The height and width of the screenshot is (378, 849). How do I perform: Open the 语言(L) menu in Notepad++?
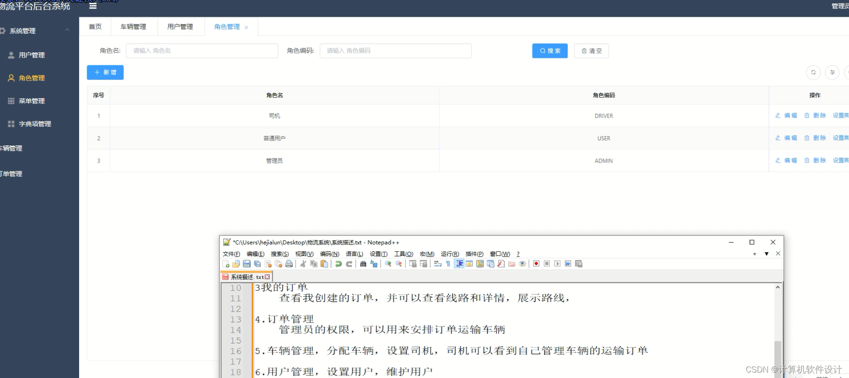point(354,254)
